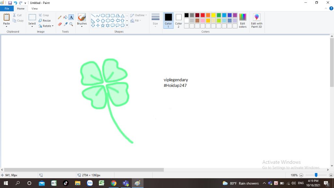Click the zoom slider handle
The height and width of the screenshot is (188, 334).
pos(316,175)
